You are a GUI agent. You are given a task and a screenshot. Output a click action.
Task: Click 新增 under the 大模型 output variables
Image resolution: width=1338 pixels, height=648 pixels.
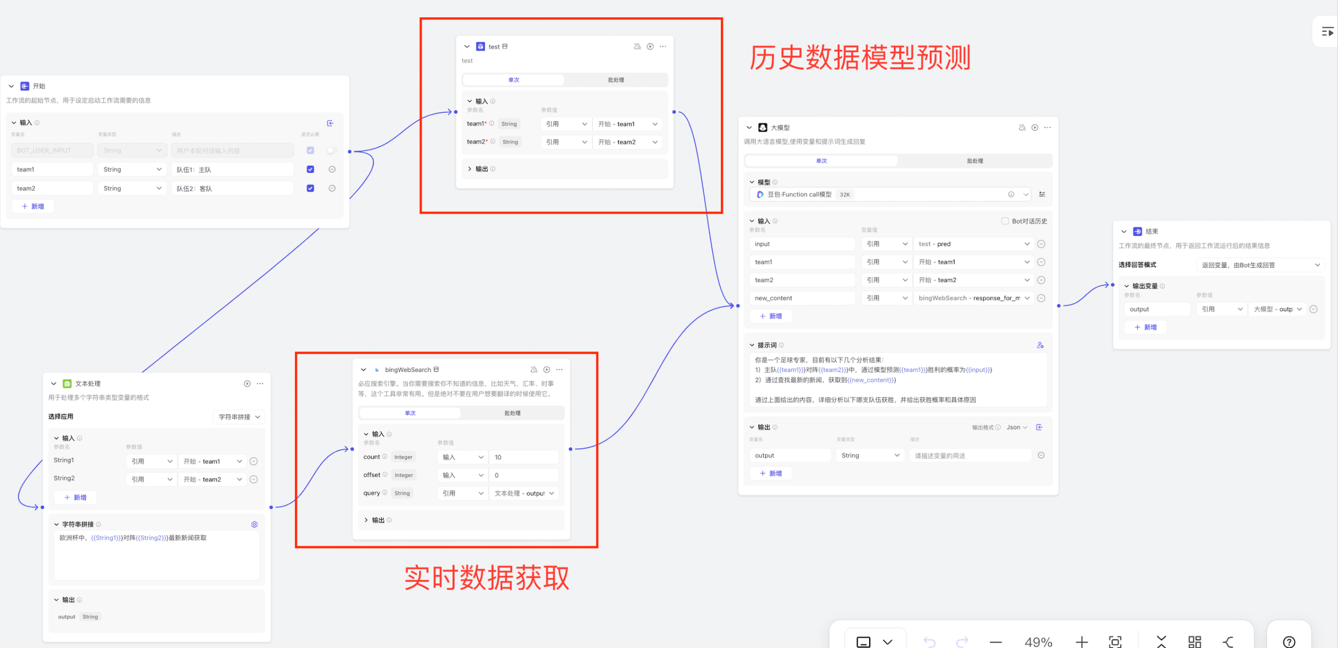[771, 473]
